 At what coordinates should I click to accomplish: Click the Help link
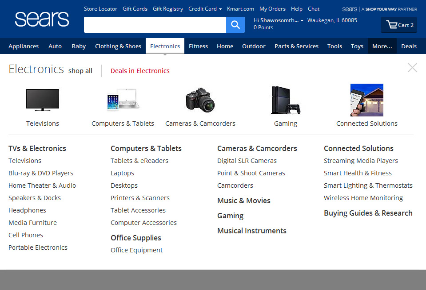[297, 9]
